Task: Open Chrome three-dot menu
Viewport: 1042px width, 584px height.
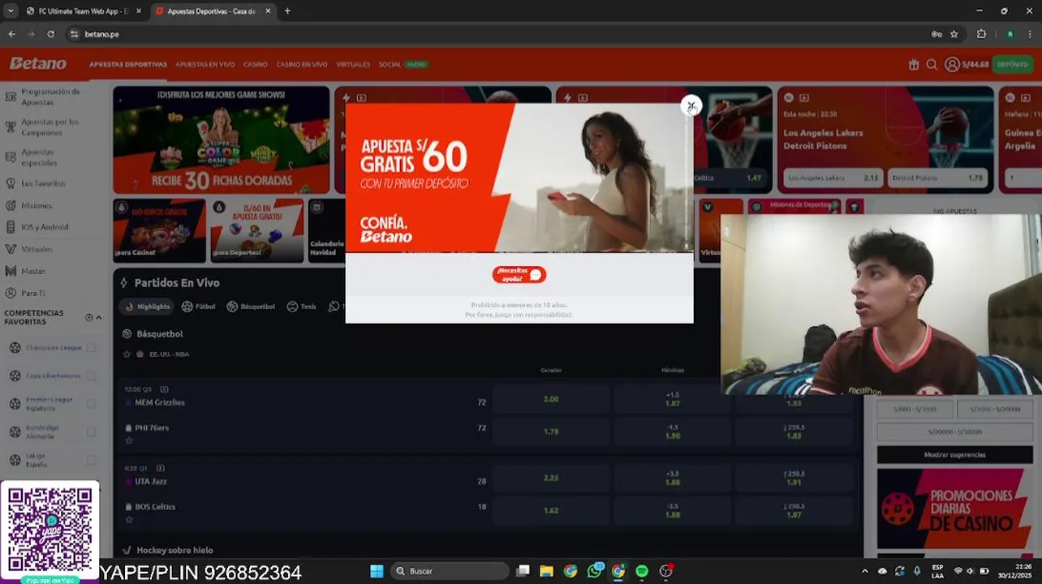Action: coord(1030,34)
